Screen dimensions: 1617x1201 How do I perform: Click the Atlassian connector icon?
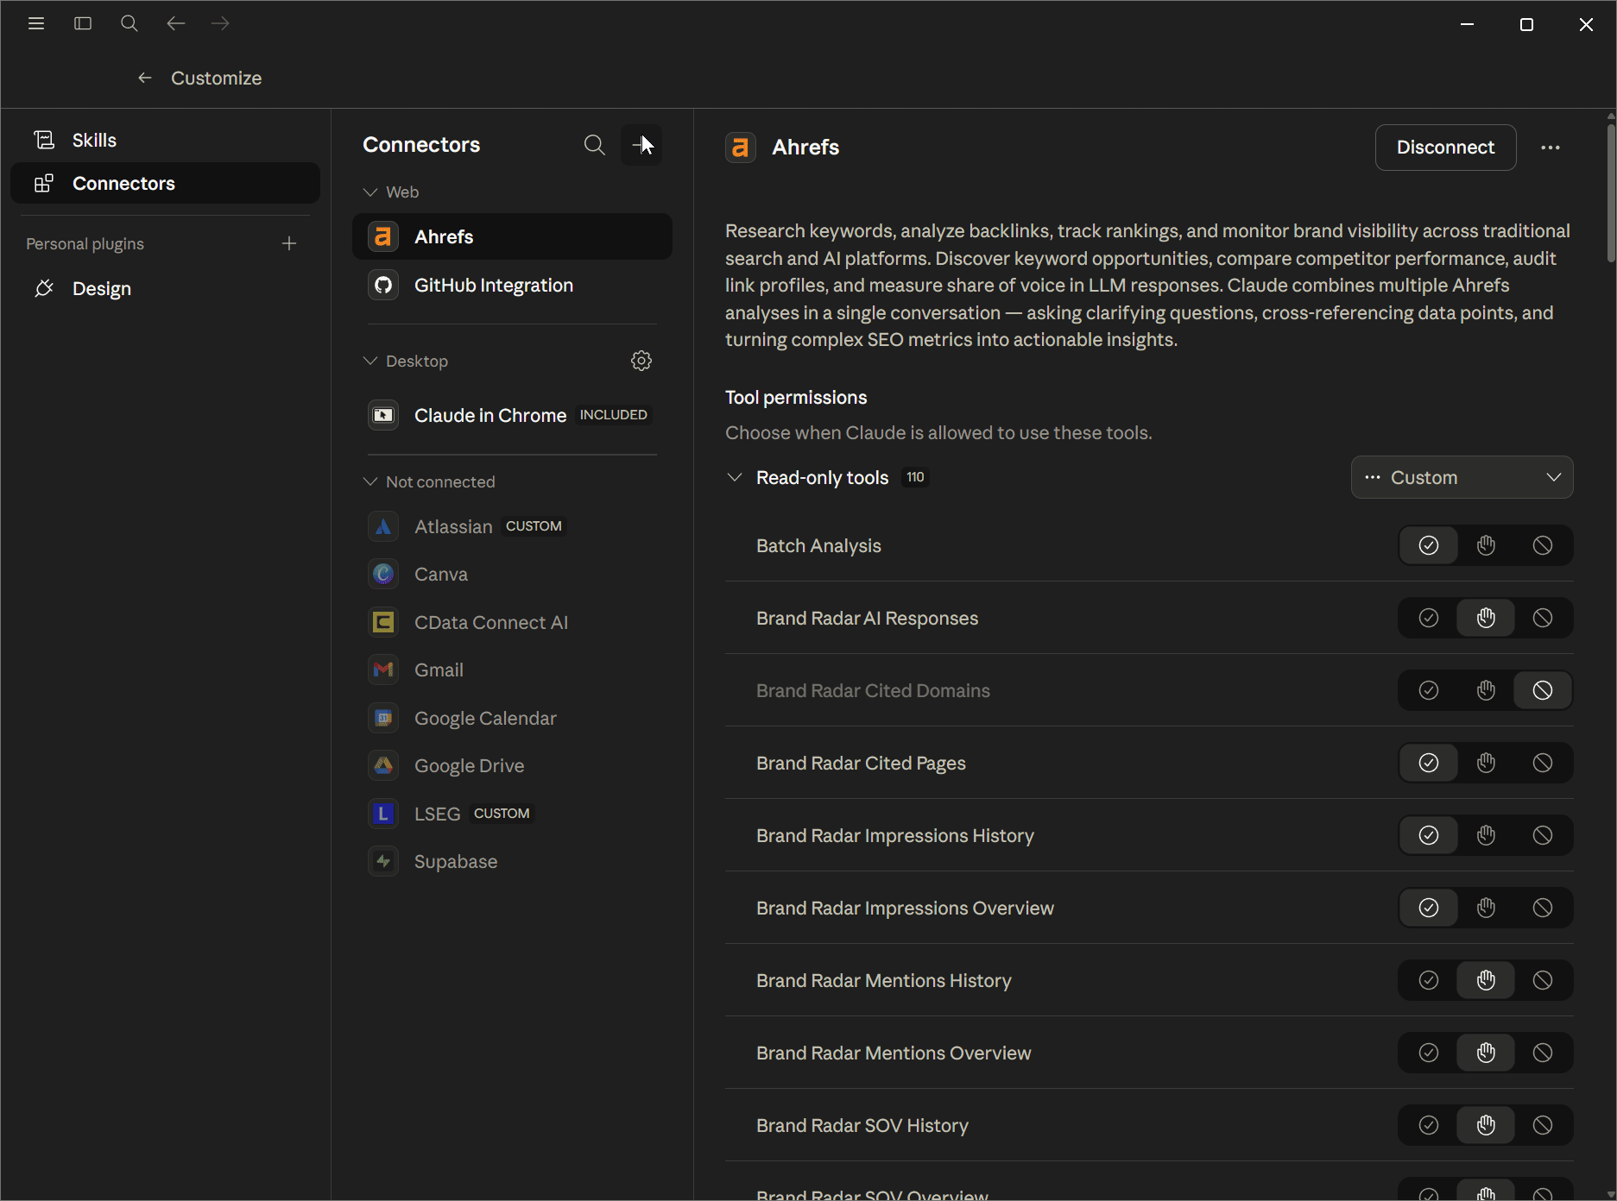click(x=383, y=526)
